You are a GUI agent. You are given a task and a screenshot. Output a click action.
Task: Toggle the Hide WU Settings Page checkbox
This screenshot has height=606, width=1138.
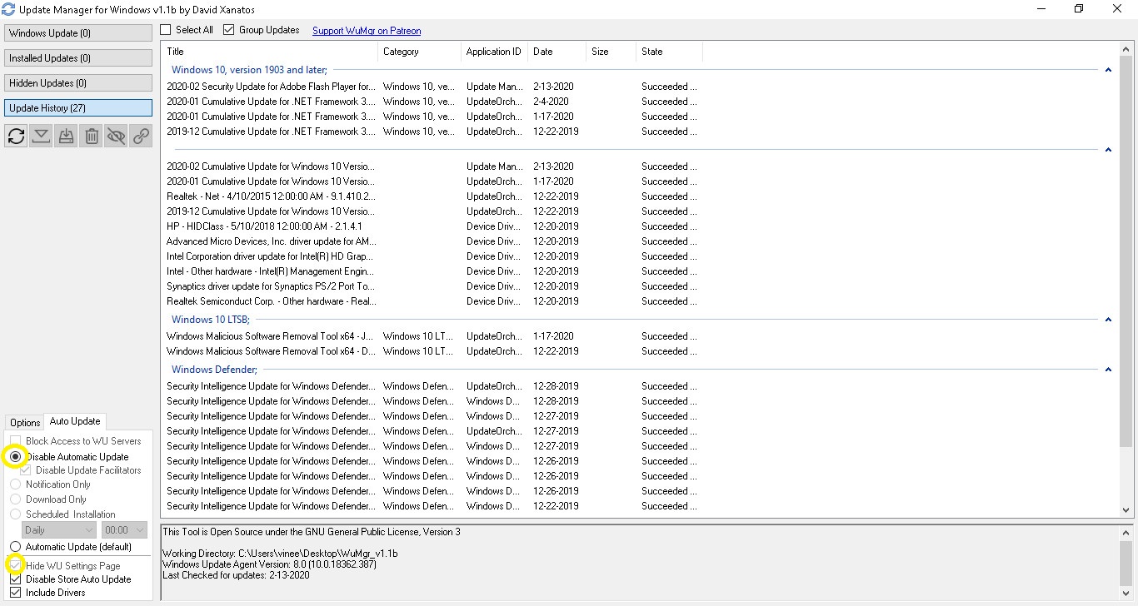pos(15,566)
